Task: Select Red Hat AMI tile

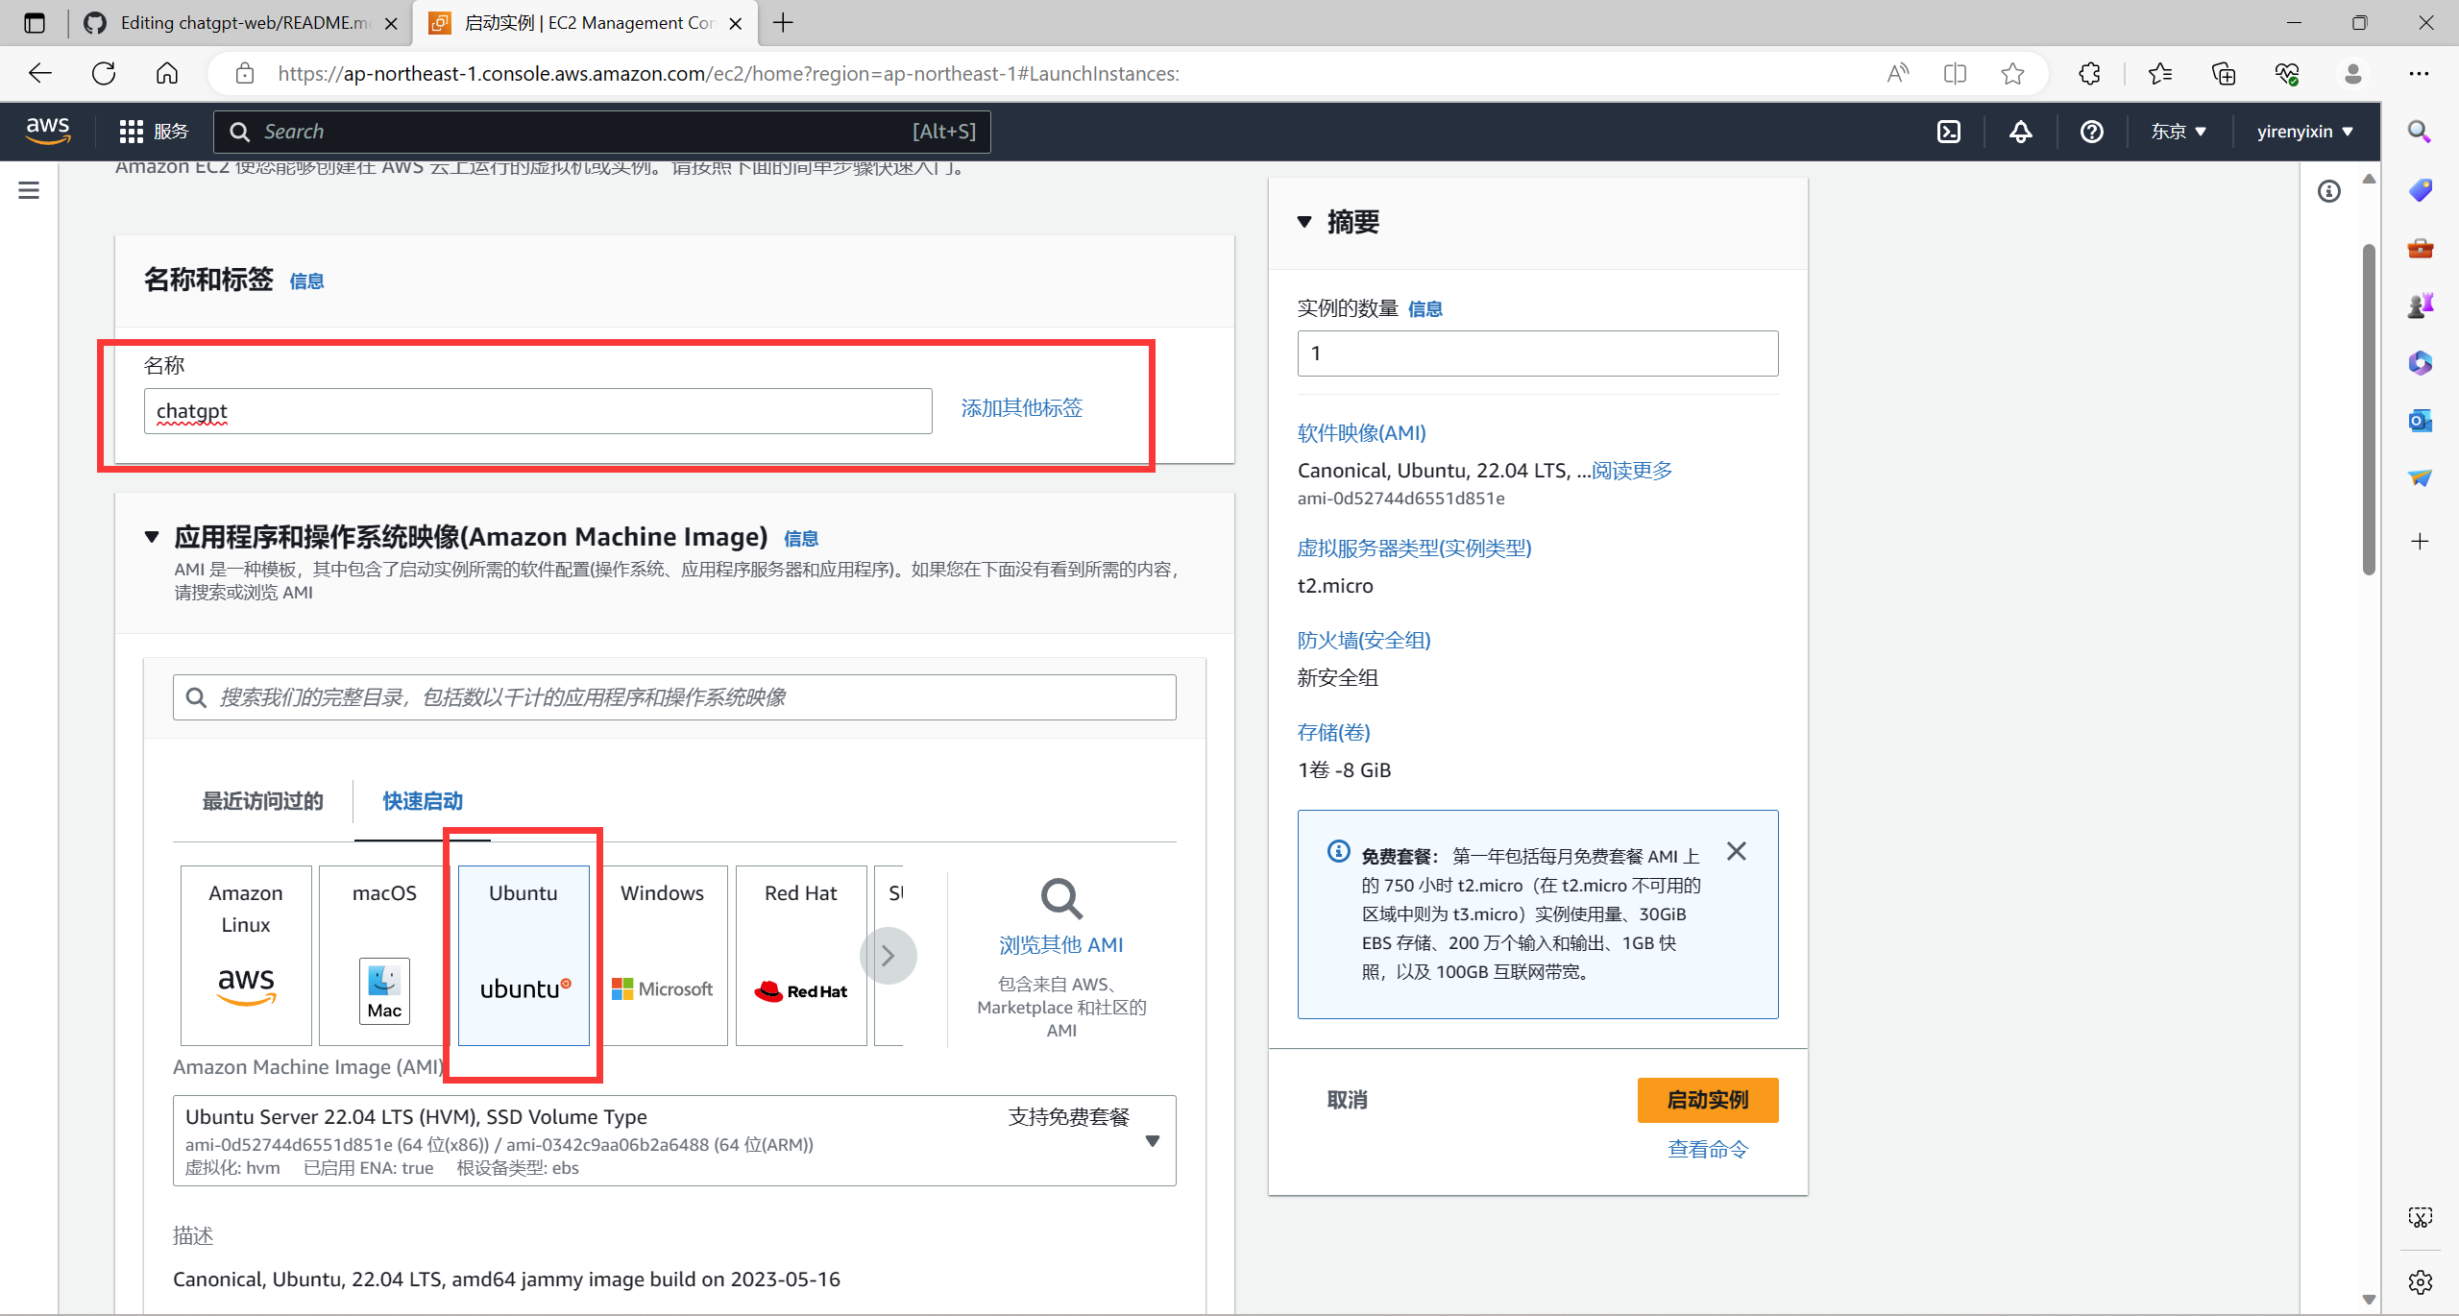Action: [x=801, y=955]
